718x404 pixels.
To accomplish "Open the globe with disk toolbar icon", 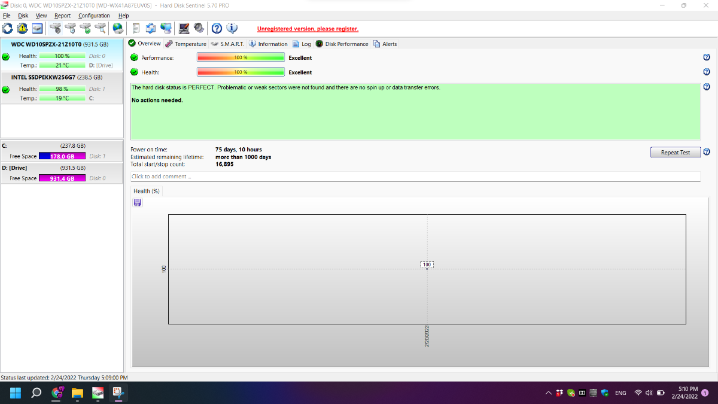I will coord(117,28).
